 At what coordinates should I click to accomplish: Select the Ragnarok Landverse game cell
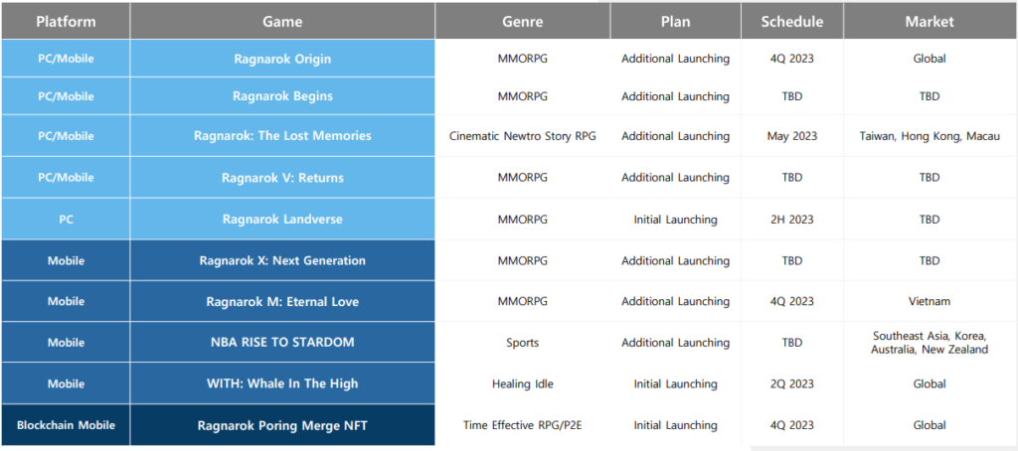point(282,220)
